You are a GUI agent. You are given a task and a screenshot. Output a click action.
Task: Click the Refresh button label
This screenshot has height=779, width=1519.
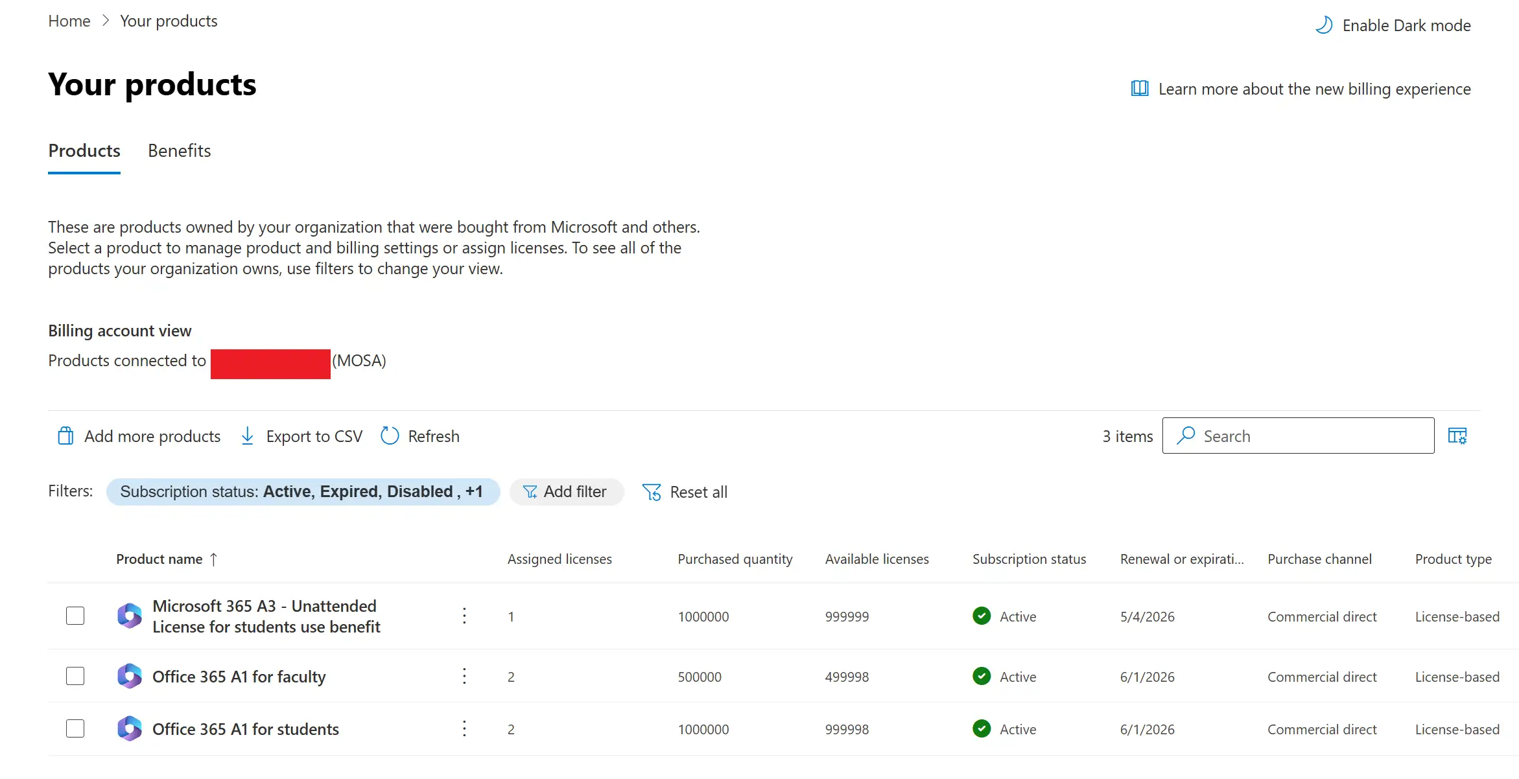point(434,436)
